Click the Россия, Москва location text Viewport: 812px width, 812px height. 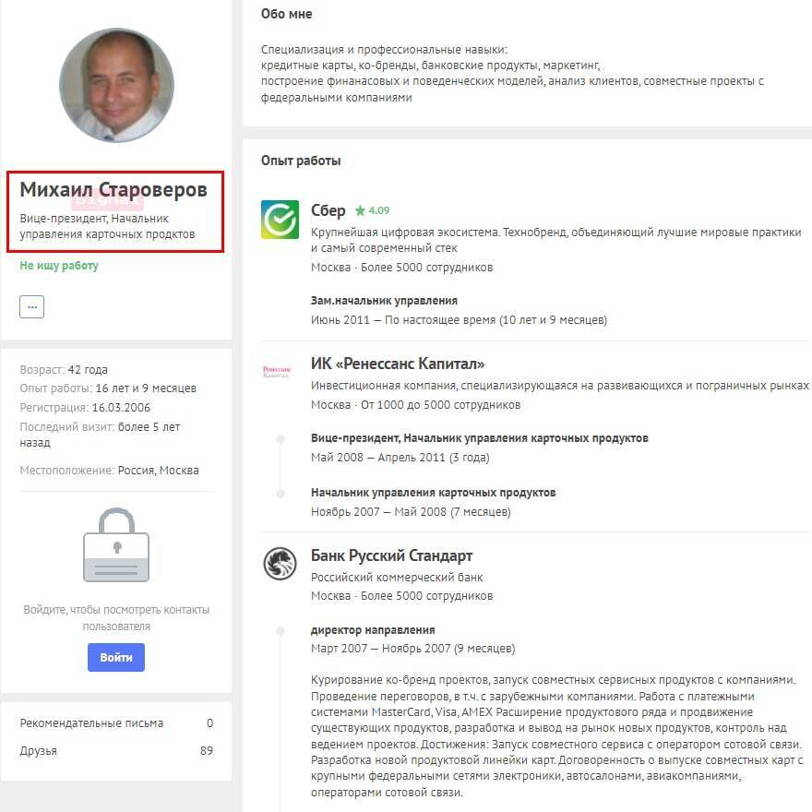coord(158,471)
